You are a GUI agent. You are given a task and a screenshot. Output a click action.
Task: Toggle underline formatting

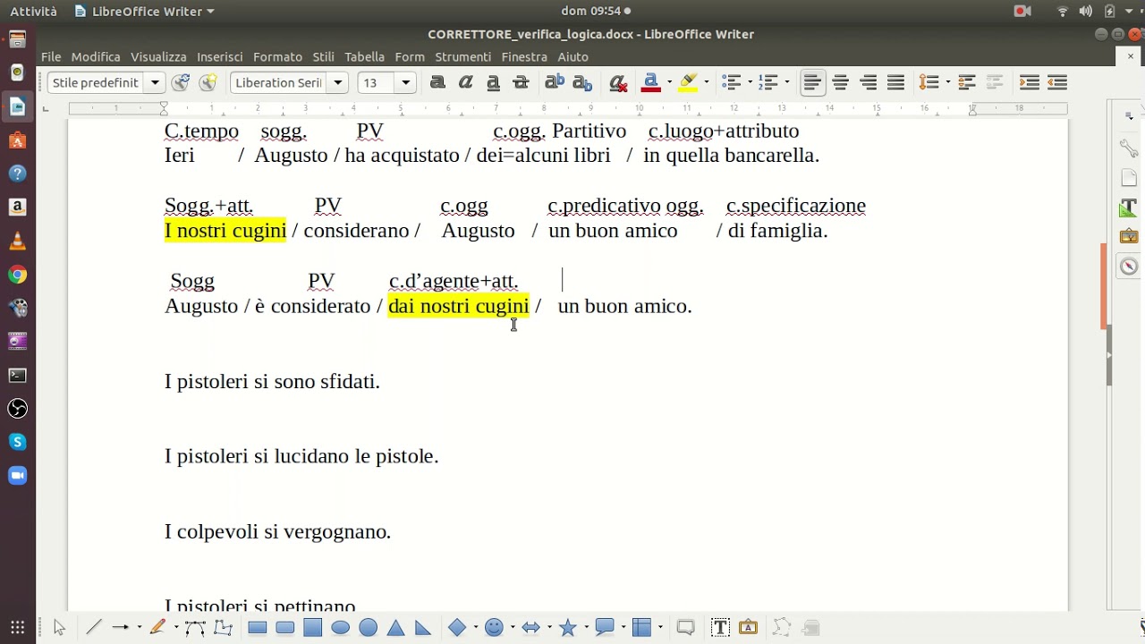coord(493,82)
